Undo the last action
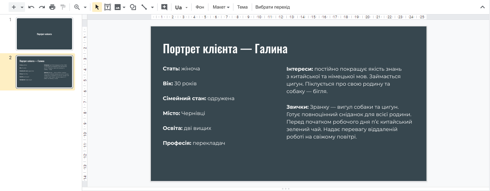Viewport: 490px width, 191px height. point(31,7)
